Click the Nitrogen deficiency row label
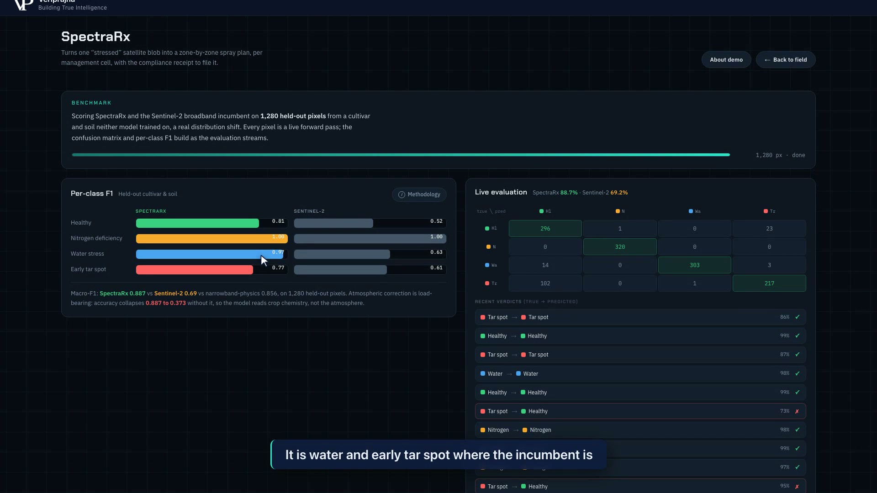Viewport: 877px width, 493px height. pos(96,238)
